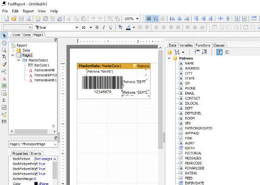Toggle BackPicturePrintable True checkbox
The height and width of the screenshot is (185, 260).
point(36,164)
